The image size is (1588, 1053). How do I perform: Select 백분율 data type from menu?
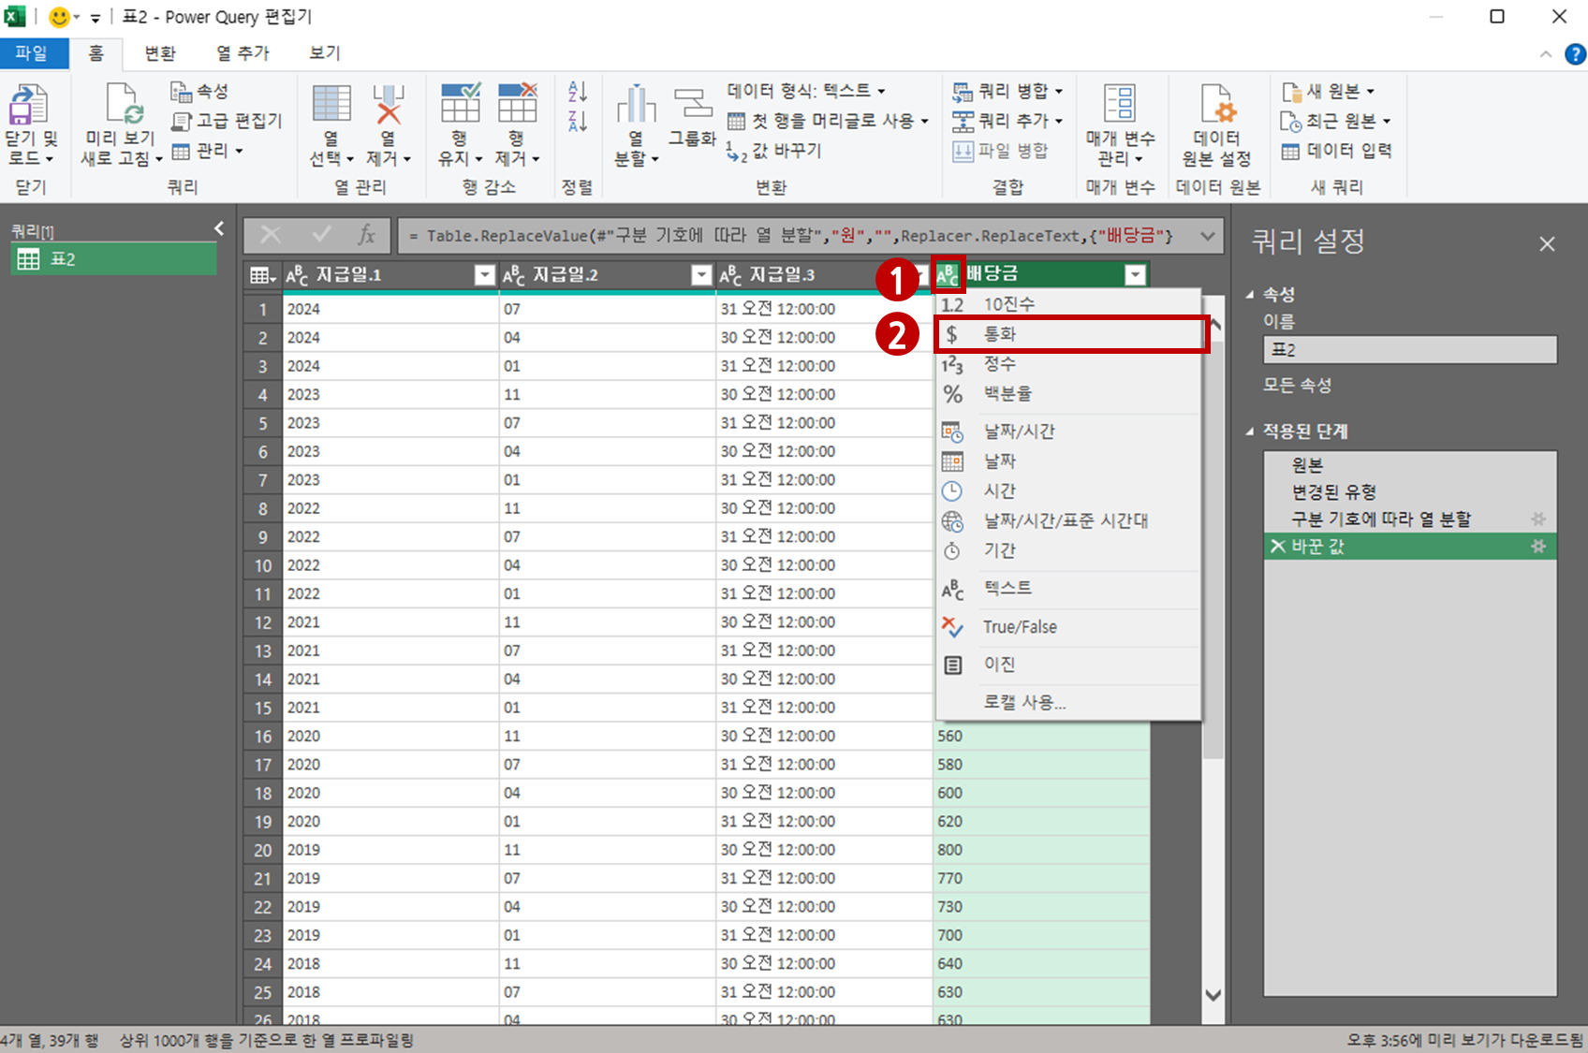coord(1068,394)
